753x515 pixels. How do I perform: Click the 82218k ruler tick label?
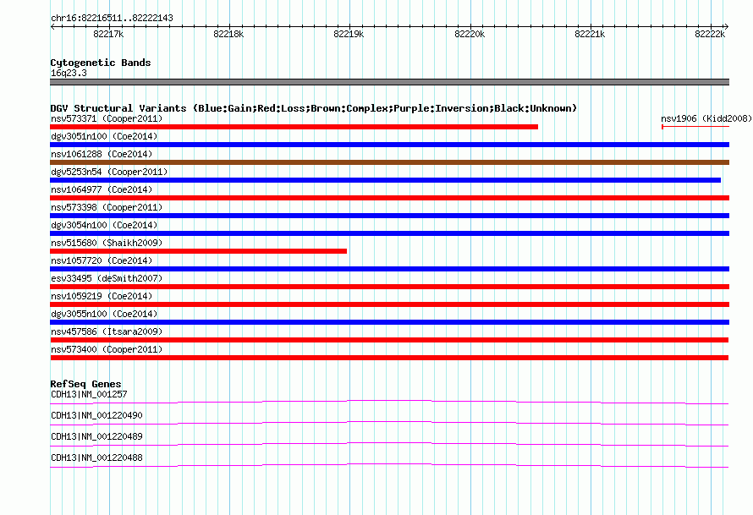coord(228,34)
